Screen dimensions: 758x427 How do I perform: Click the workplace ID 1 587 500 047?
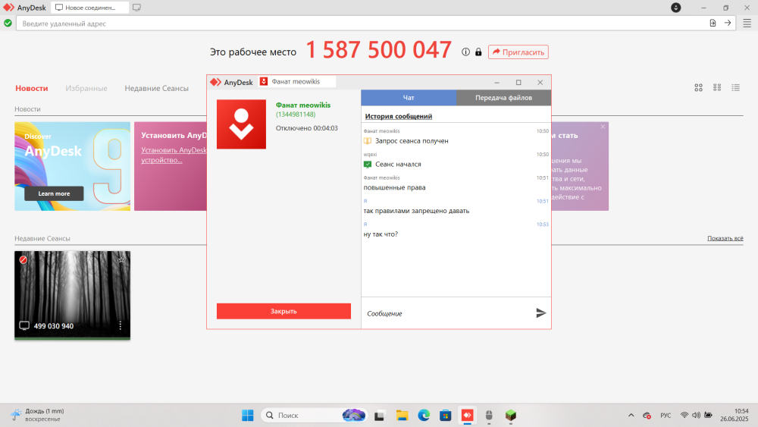pyautogui.click(x=378, y=50)
